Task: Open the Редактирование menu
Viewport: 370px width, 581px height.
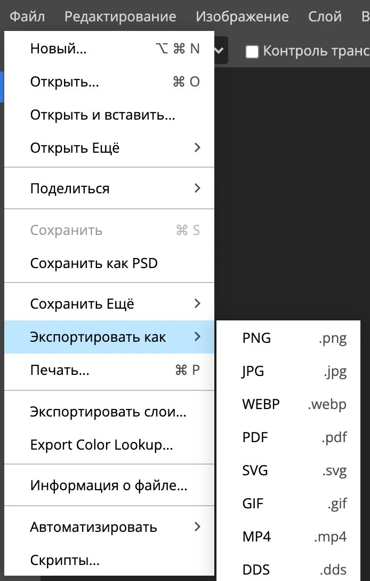Action: click(x=120, y=17)
